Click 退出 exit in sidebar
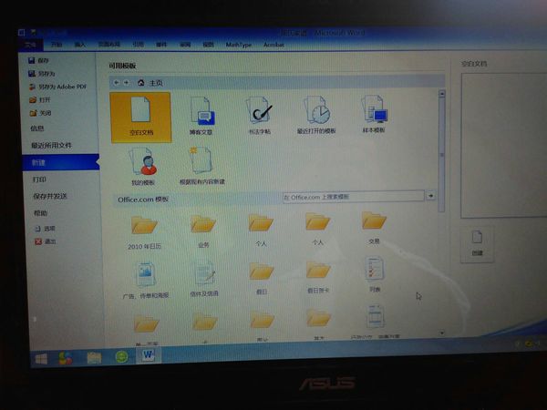 tap(46, 241)
